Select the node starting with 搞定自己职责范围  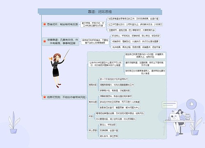tap(145, 55)
